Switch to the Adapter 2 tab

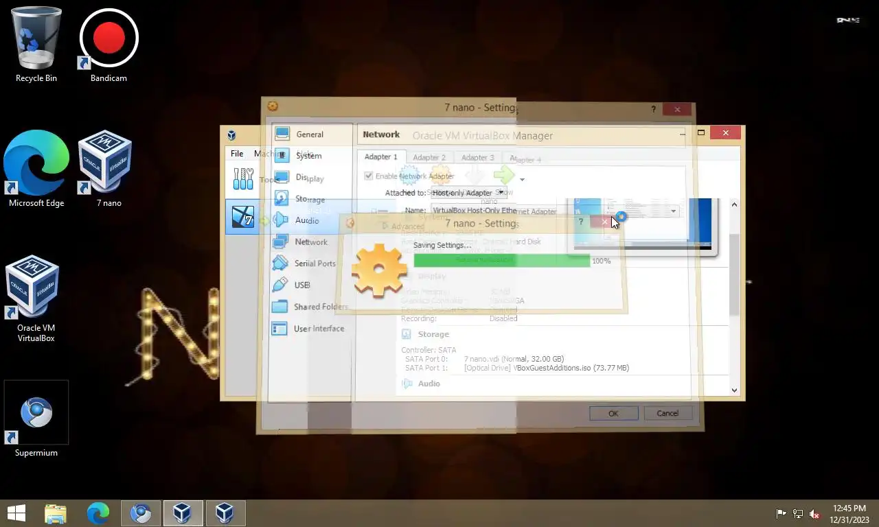pyautogui.click(x=429, y=158)
